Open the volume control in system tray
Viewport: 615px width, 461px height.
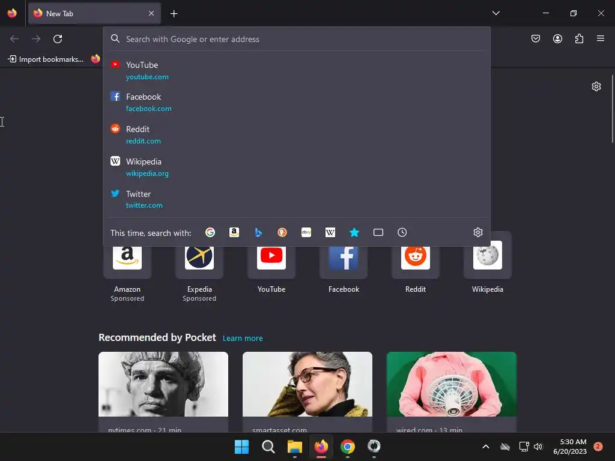click(538, 447)
